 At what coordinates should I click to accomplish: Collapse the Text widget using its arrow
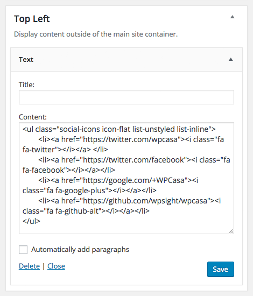pos(230,59)
